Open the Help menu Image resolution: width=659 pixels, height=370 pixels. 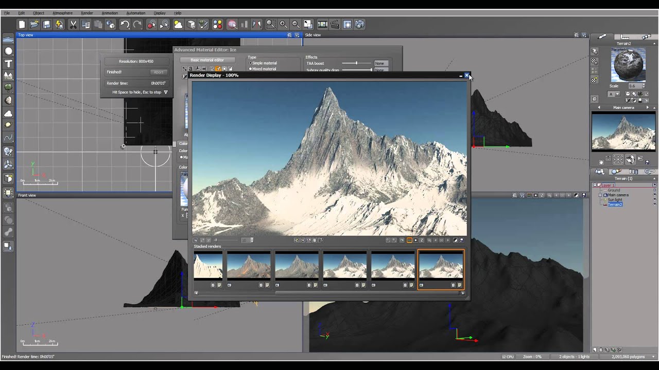(x=178, y=13)
